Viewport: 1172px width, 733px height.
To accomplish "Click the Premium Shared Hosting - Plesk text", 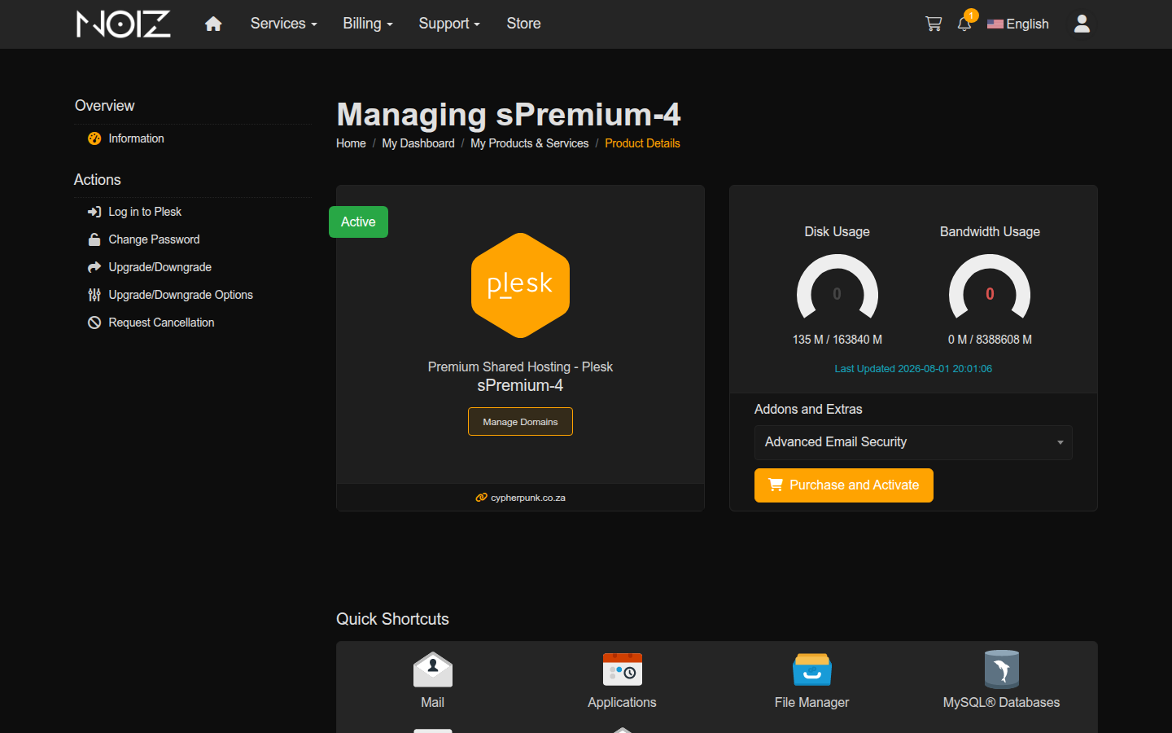I will coord(520,367).
